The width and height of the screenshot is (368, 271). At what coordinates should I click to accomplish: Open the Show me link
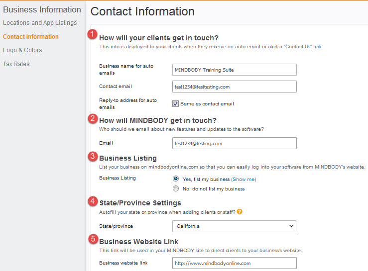244,180
